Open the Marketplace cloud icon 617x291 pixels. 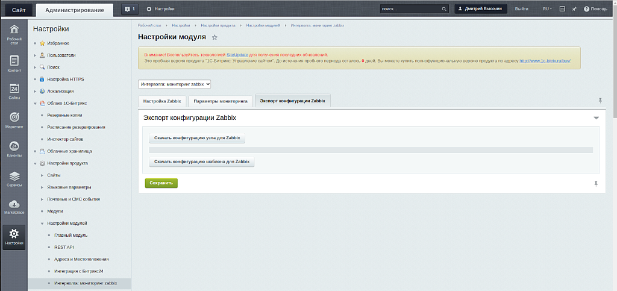(x=14, y=207)
